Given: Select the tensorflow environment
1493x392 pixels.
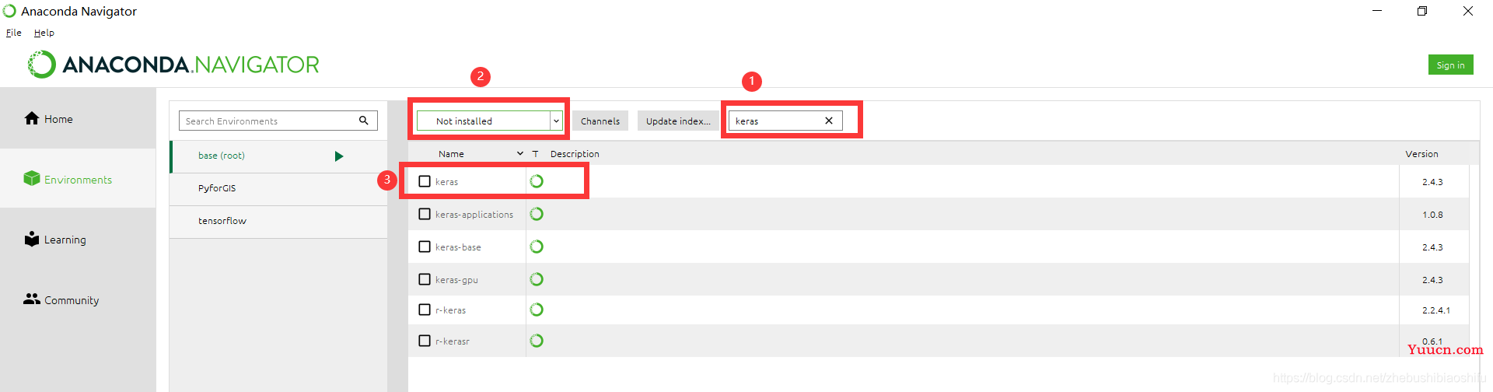Looking at the screenshot, I should point(278,222).
